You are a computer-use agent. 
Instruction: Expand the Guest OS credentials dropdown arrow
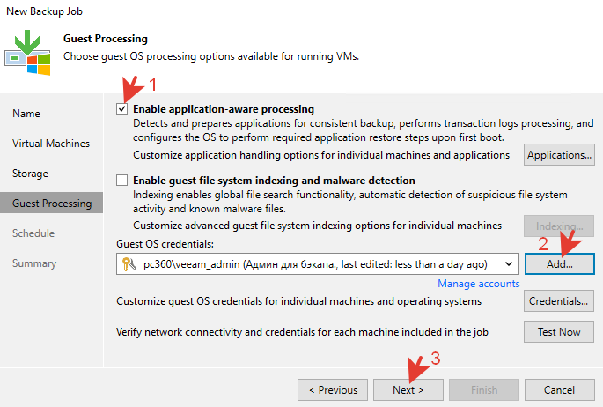click(x=509, y=263)
